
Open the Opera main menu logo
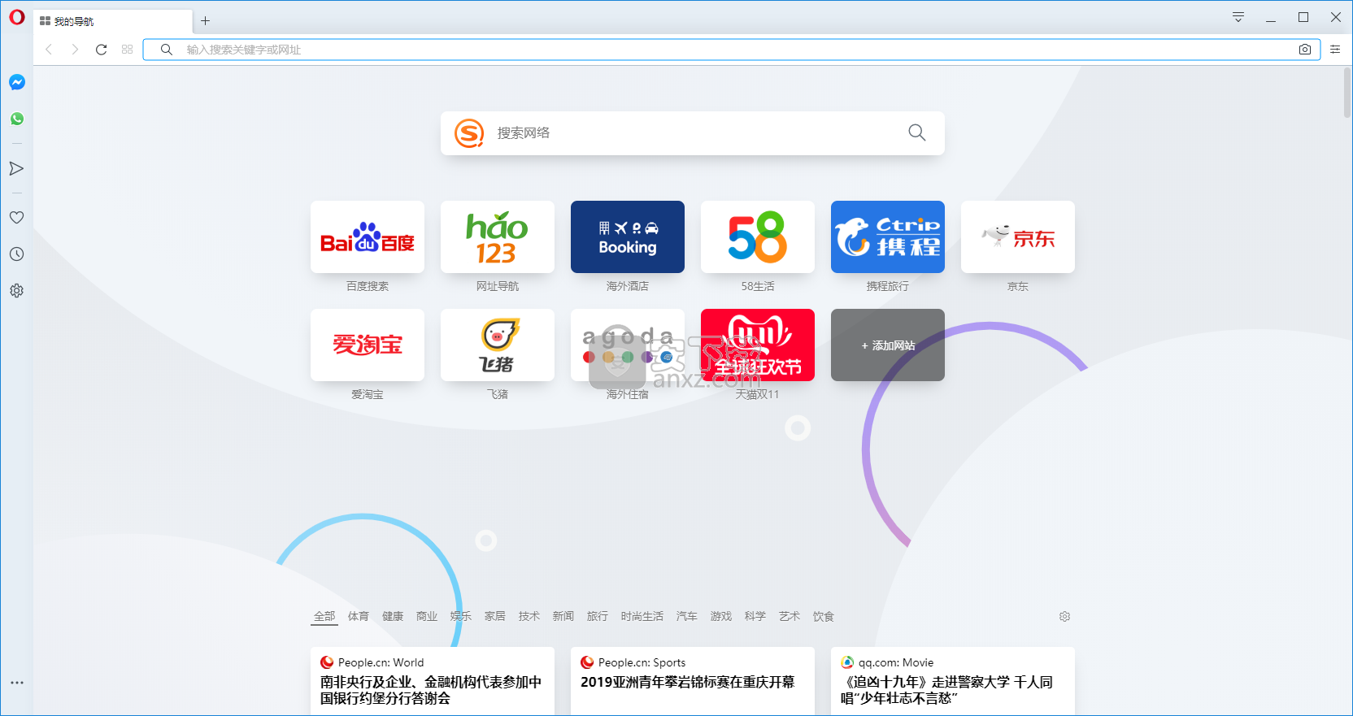pyautogui.click(x=16, y=17)
